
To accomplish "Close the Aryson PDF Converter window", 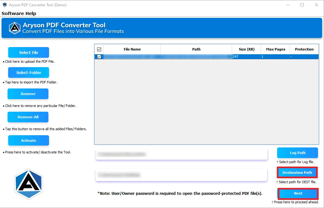I will coord(316,5).
